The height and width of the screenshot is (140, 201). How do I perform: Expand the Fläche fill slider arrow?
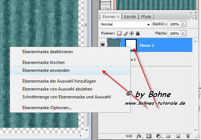pyautogui.click(x=183, y=33)
